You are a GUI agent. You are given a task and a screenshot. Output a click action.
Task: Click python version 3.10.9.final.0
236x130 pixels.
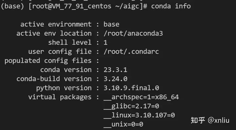pos(131,88)
